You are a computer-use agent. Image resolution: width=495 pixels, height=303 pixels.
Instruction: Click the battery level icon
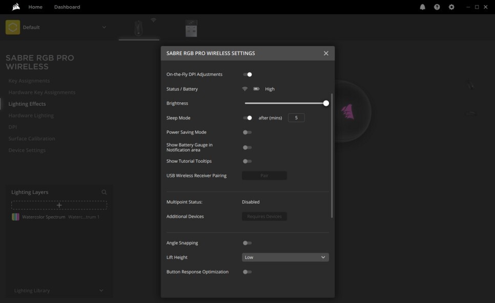(256, 89)
